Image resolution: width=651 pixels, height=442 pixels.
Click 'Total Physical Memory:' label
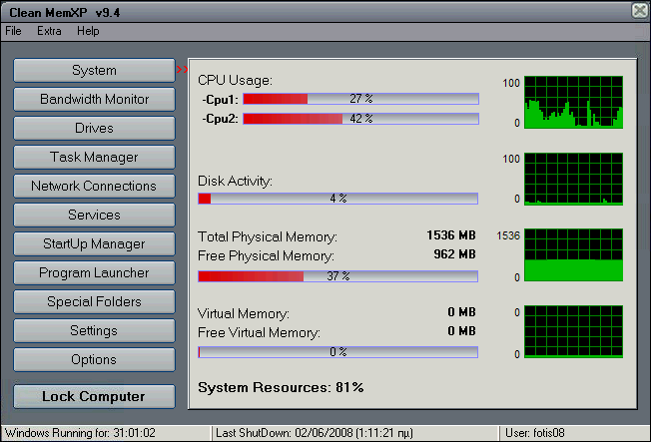point(268,237)
